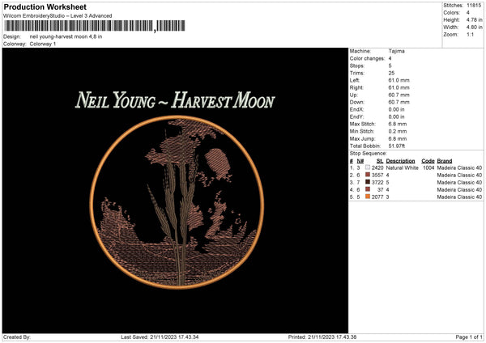Click the Page 1 of 1 indicator

coord(469,337)
